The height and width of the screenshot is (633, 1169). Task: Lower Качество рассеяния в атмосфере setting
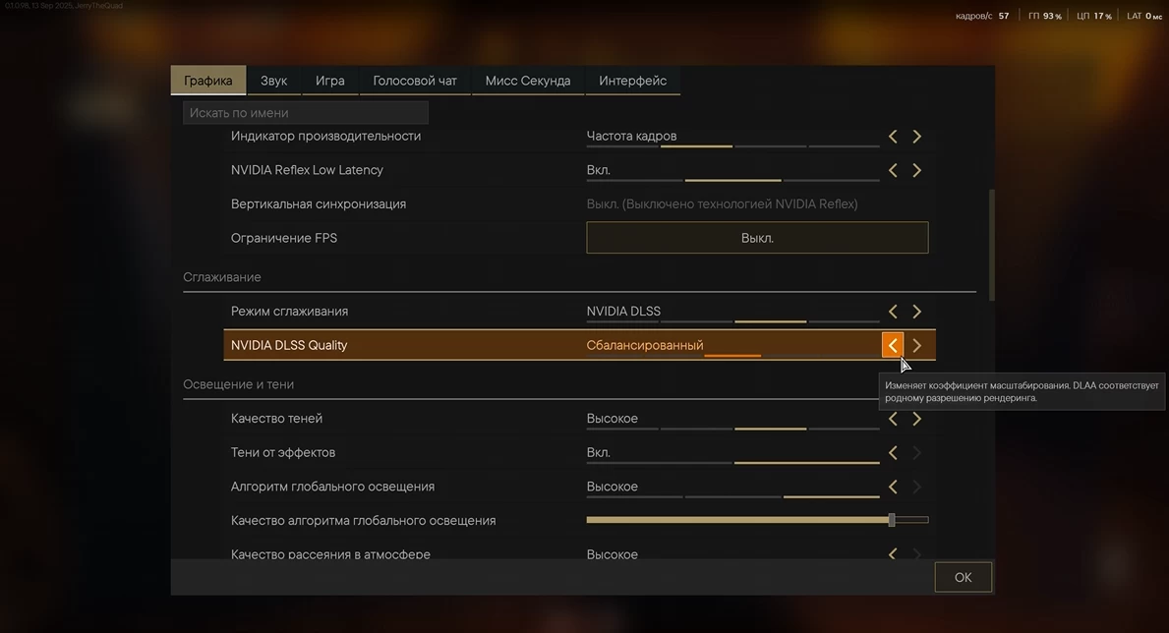pyautogui.click(x=893, y=554)
